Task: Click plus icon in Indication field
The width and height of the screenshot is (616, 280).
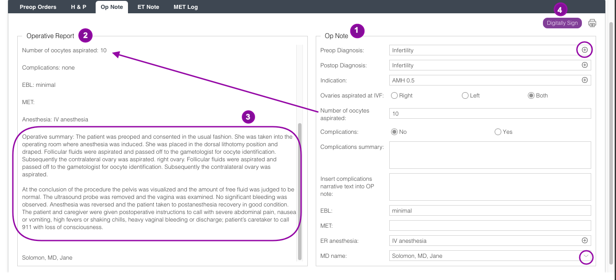Action: coord(585,80)
